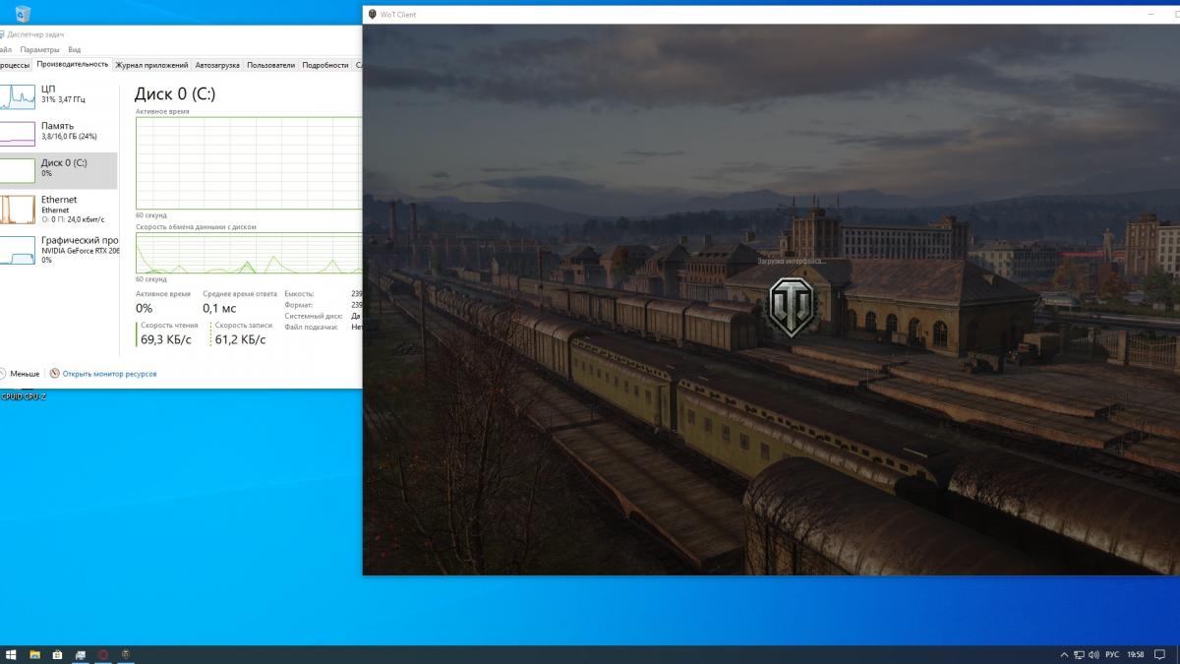Launch Microsoft Store from the taskbar
The width and height of the screenshot is (1180, 664).
pyautogui.click(x=57, y=654)
